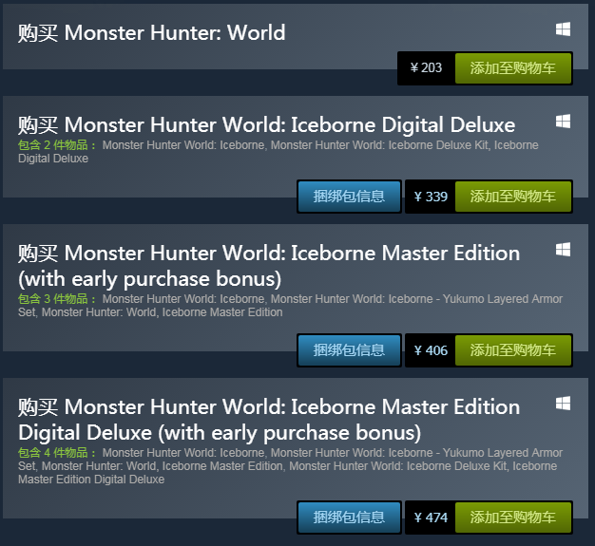Add Iceborne Master Edition ¥406 to cart
The width and height of the screenshot is (595, 546).
513,350
